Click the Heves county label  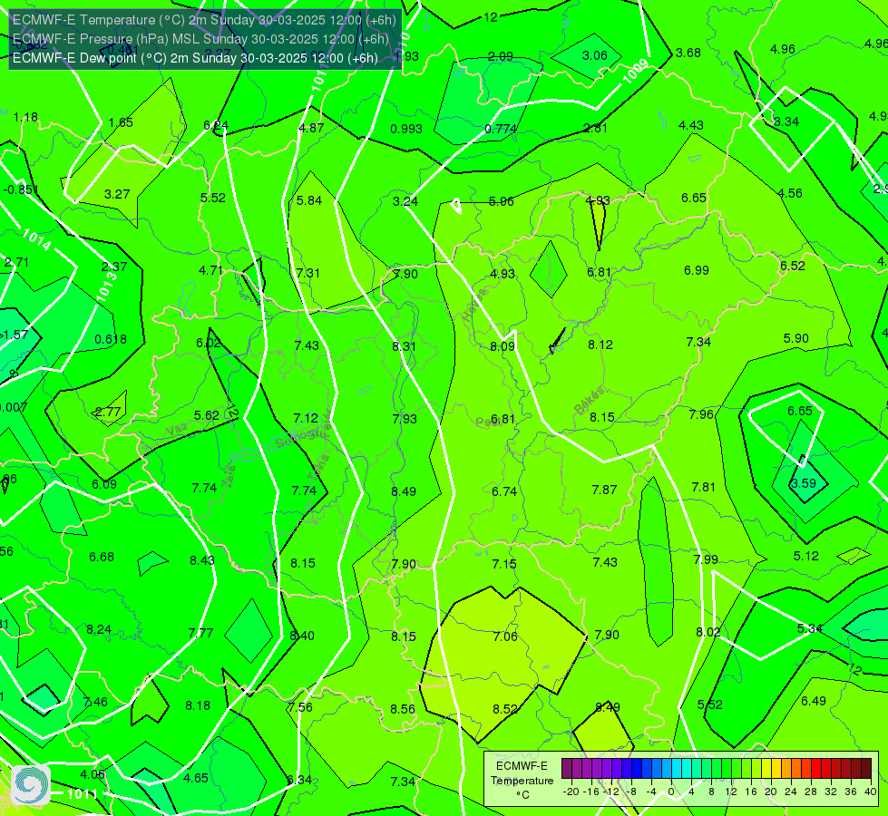pyautogui.click(x=474, y=305)
